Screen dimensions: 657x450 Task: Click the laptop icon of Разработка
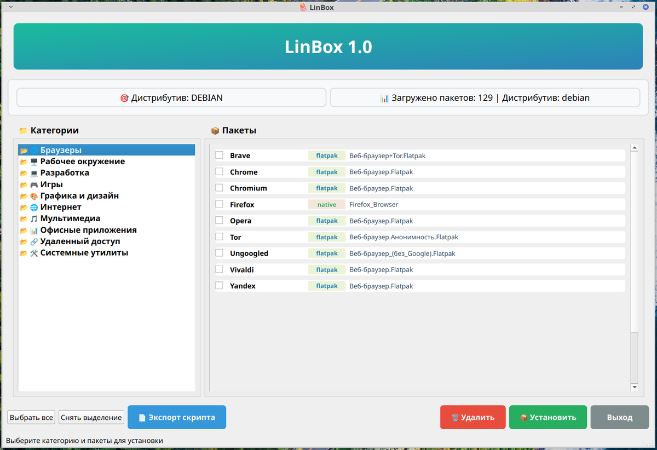pyautogui.click(x=34, y=173)
